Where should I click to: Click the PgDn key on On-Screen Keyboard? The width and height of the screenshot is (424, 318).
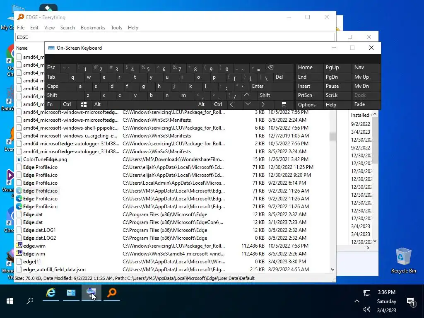coord(337,77)
